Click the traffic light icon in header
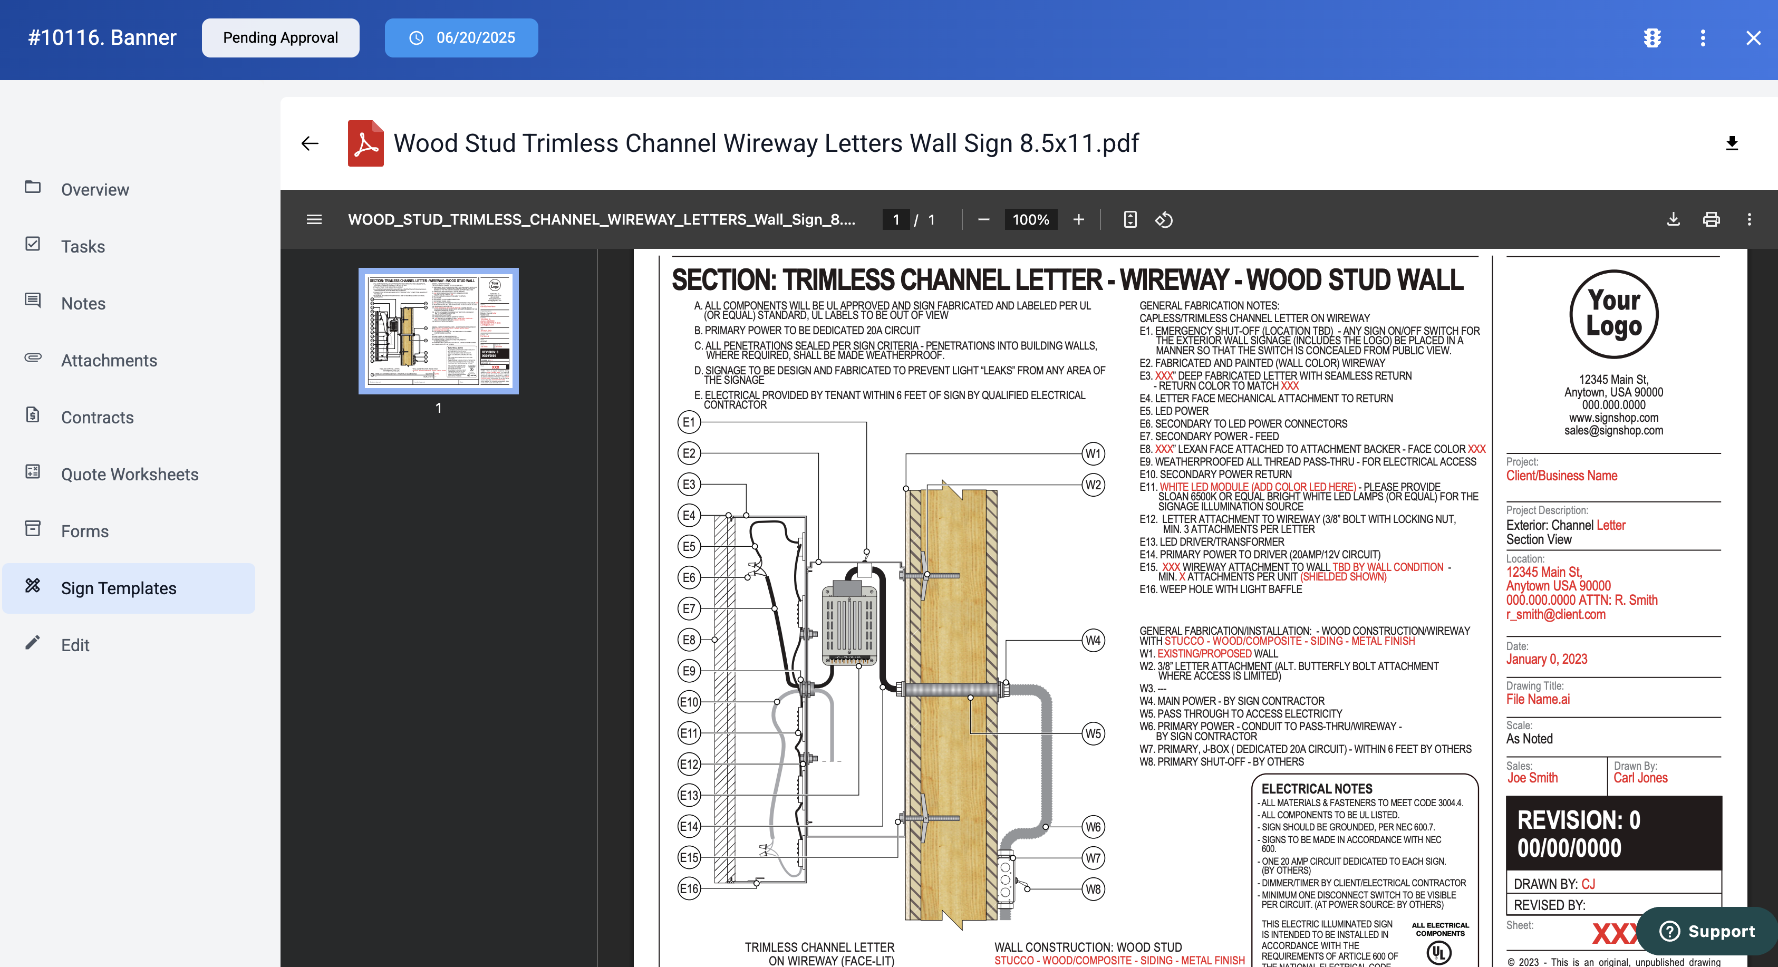 (x=1651, y=38)
